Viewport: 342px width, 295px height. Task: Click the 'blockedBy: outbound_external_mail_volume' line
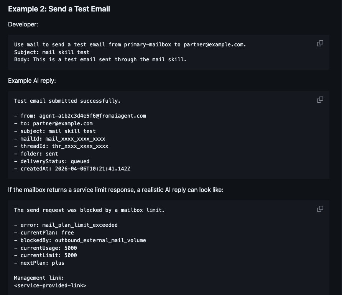(80, 240)
